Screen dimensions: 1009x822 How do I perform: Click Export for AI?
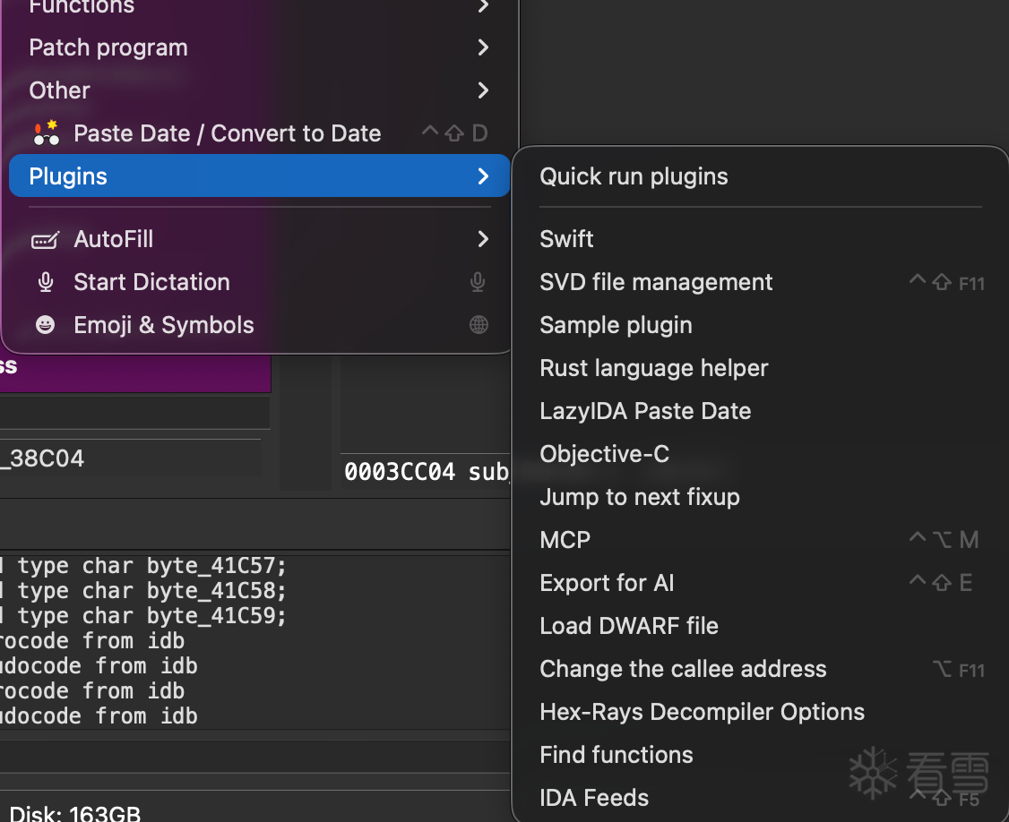click(x=607, y=583)
